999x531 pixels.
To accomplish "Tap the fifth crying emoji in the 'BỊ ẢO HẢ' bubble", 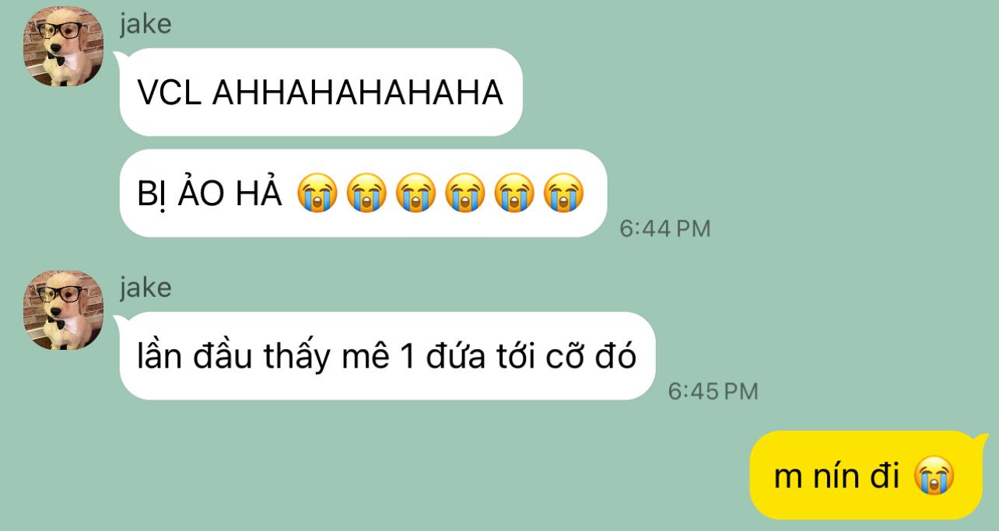I will coord(514,193).
